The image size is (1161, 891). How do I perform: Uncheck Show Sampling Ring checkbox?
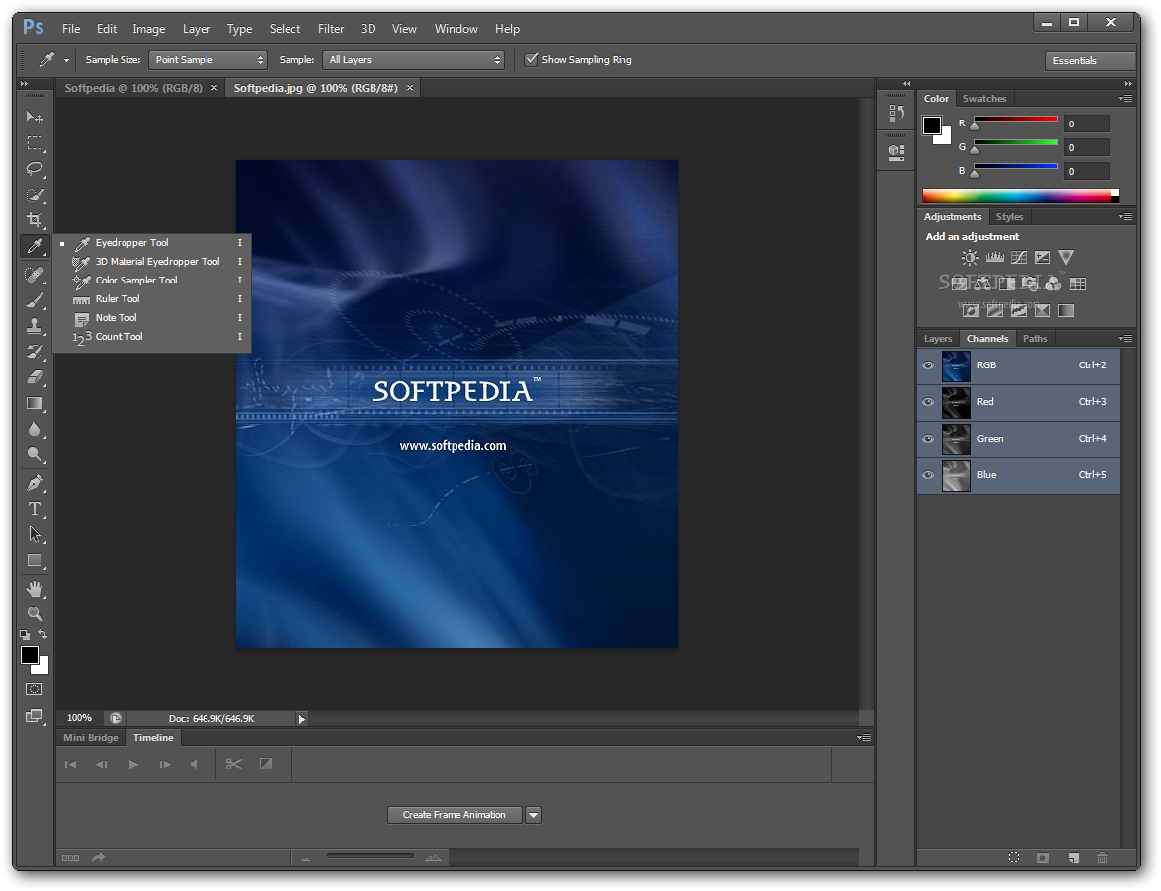coord(532,59)
